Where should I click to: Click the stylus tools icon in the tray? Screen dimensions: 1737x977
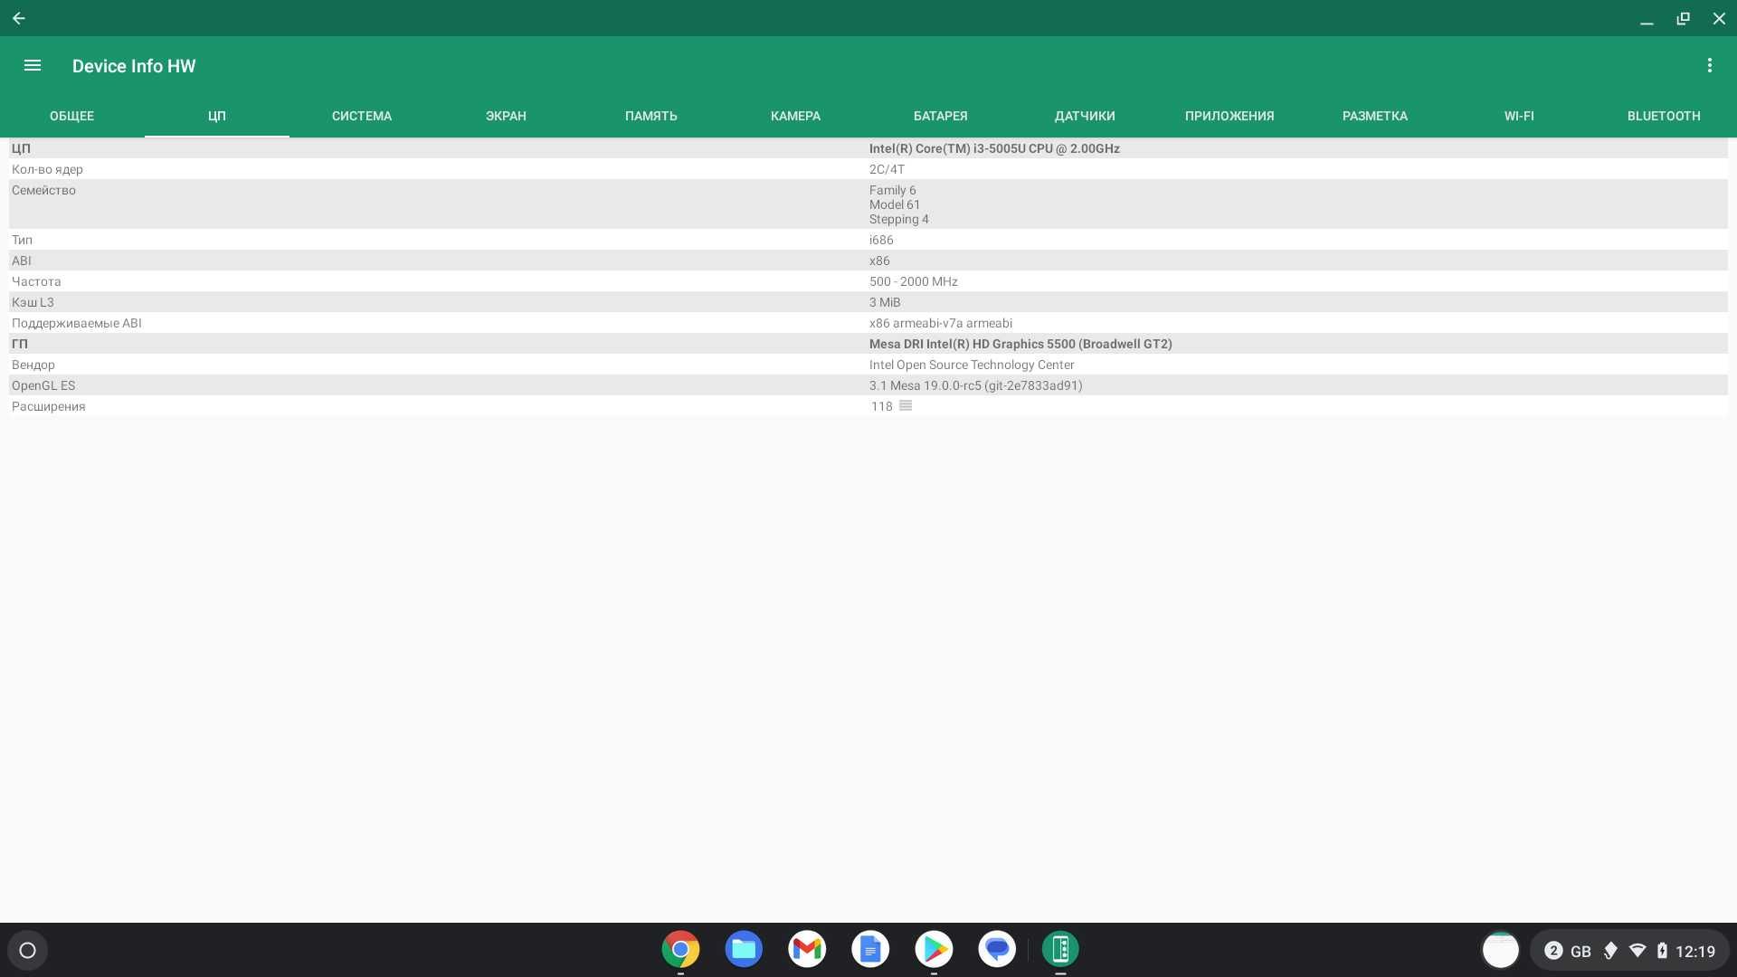(x=1610, y=951)
